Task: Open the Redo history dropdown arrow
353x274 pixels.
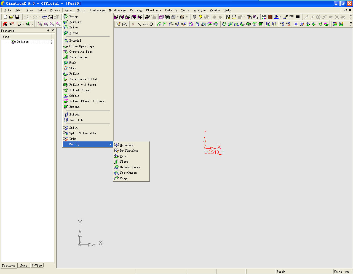Action: click(x=39, y=17)
